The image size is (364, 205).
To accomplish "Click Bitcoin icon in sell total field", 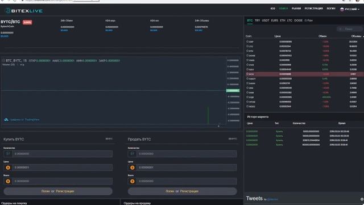I will [x=133, y=181].
